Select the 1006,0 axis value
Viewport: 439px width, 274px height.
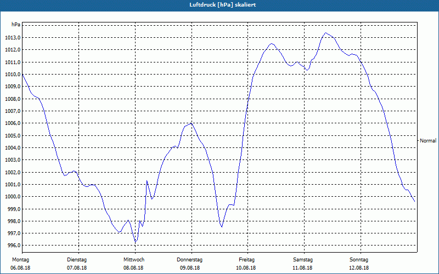[13, 123]
